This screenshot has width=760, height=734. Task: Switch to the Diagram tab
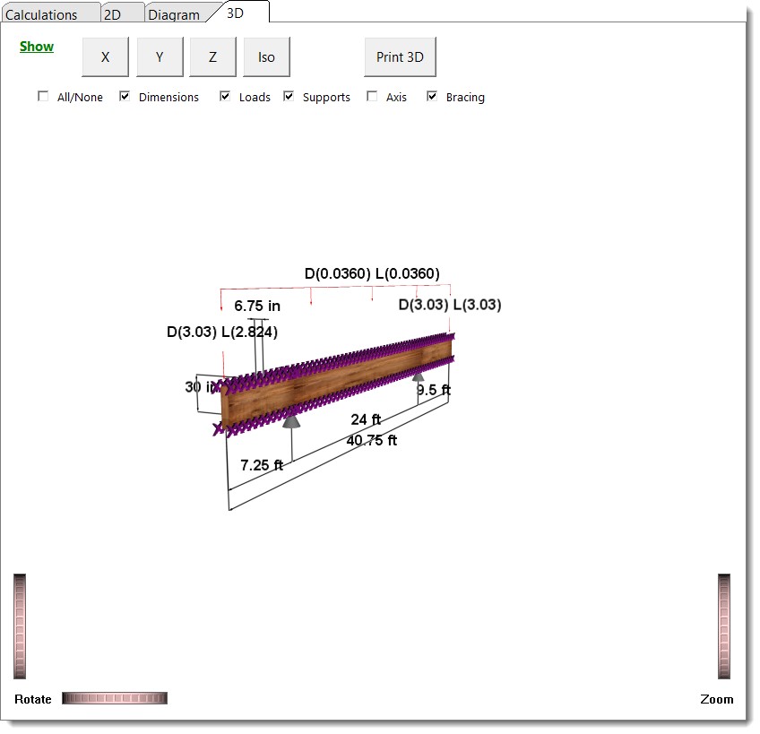point(174,14)
